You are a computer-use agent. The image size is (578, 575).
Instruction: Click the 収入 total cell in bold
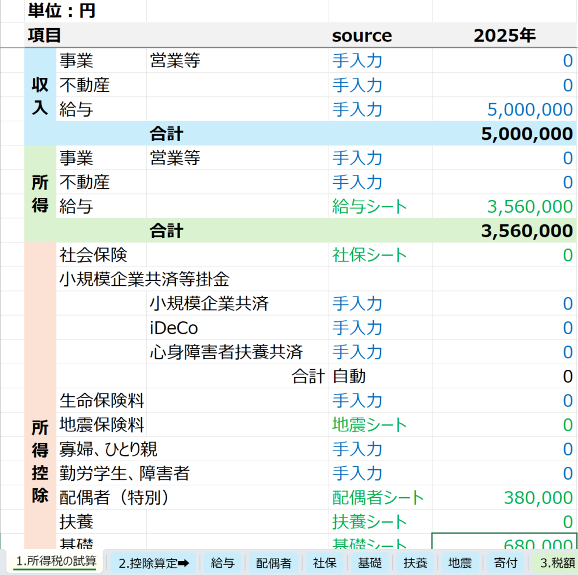coord(505,134)
